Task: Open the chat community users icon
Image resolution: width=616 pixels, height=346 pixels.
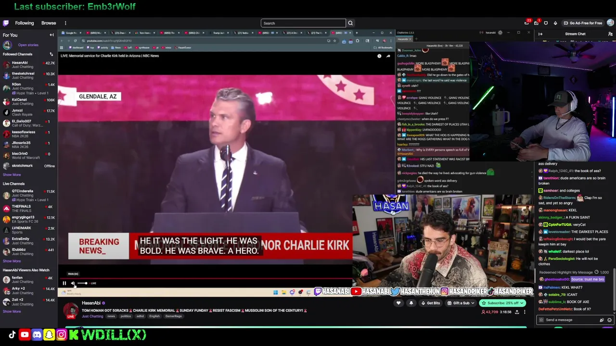Action: click(x=610, y=34)
